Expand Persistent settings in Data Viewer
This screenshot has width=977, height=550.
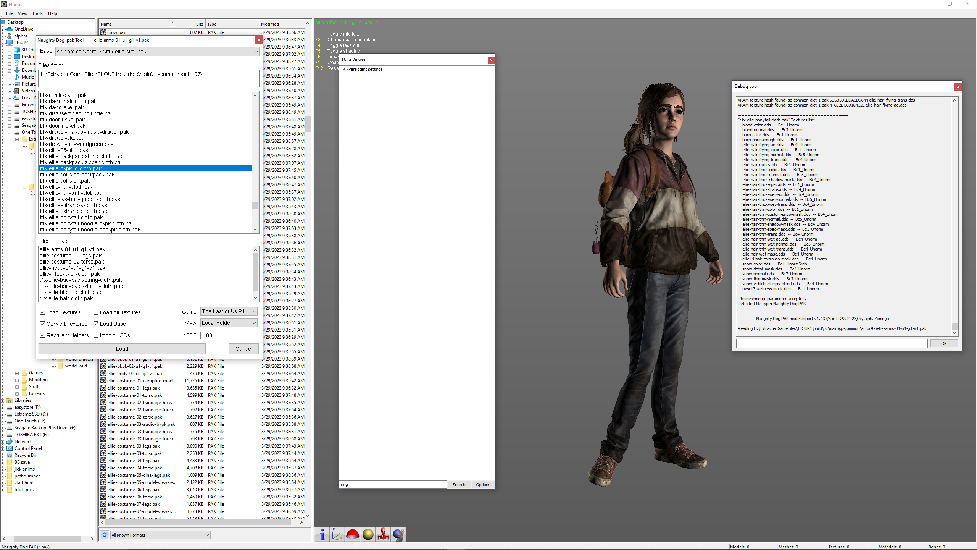(345, 69)
